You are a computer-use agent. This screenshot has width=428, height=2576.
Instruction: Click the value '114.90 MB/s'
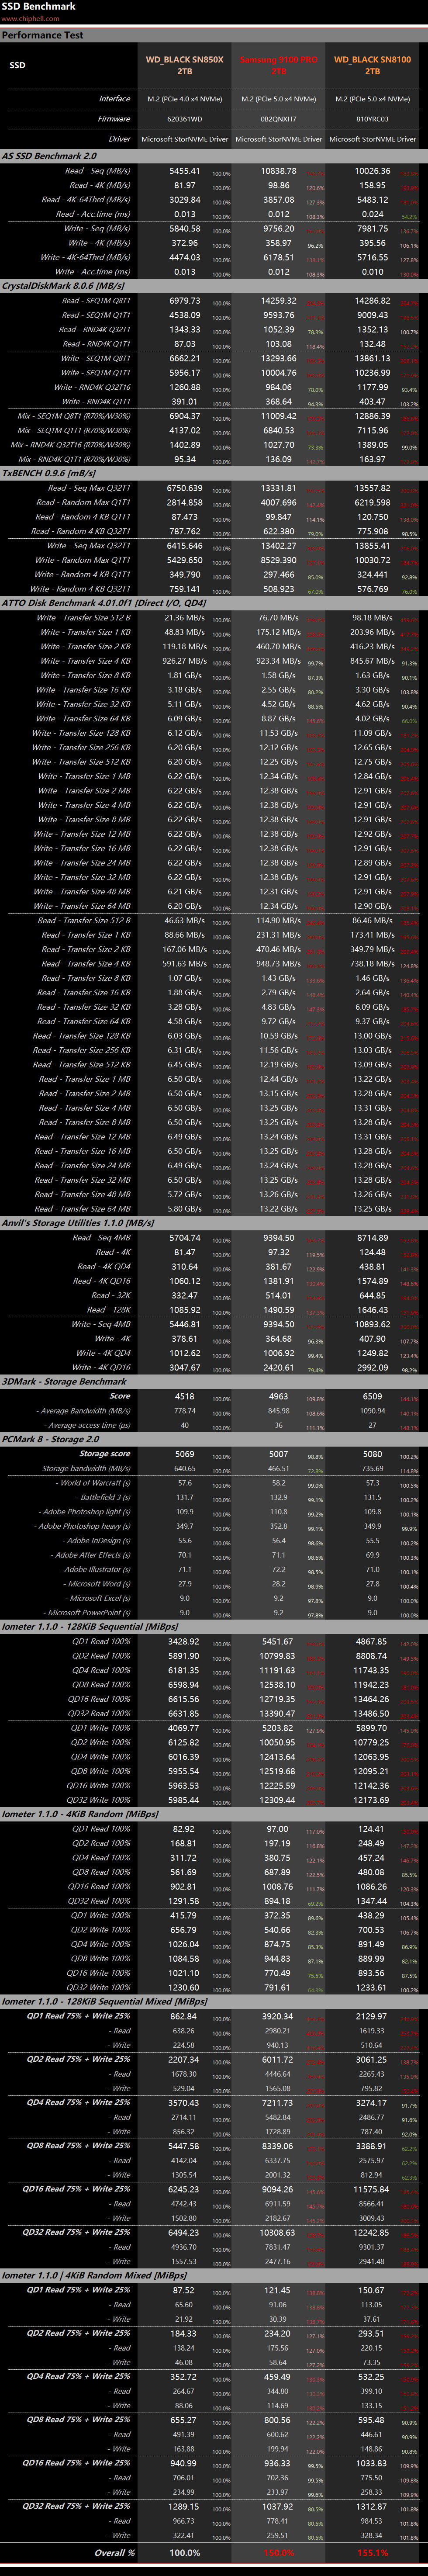point(279,920)
